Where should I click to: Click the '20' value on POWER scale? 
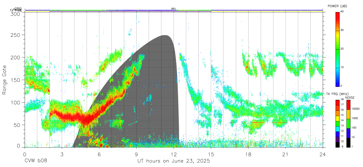342,49
